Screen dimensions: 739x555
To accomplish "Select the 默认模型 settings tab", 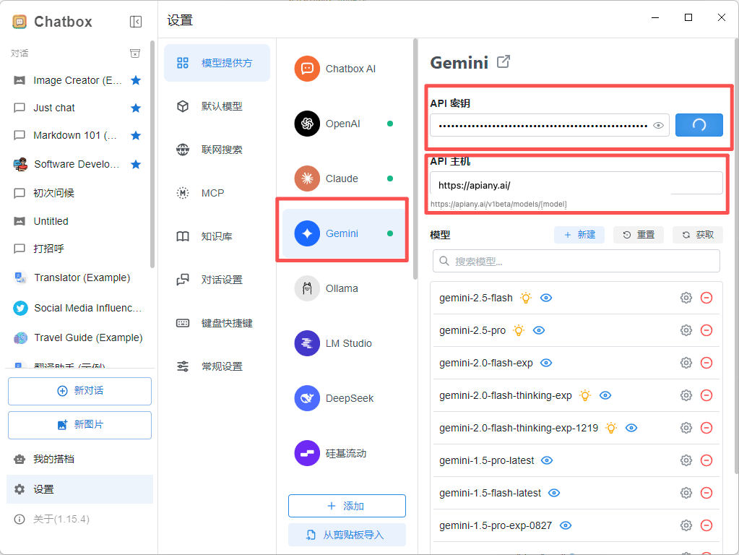I will pos(217,106).
